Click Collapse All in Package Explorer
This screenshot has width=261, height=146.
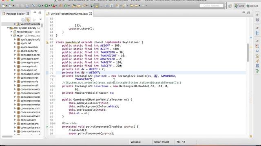pyautogui.click(x=23, y=20)
